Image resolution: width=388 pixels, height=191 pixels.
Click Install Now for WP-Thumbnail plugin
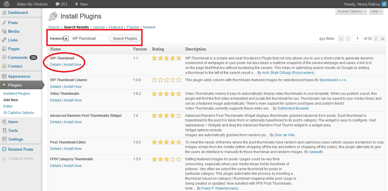(x=73, y=65)
